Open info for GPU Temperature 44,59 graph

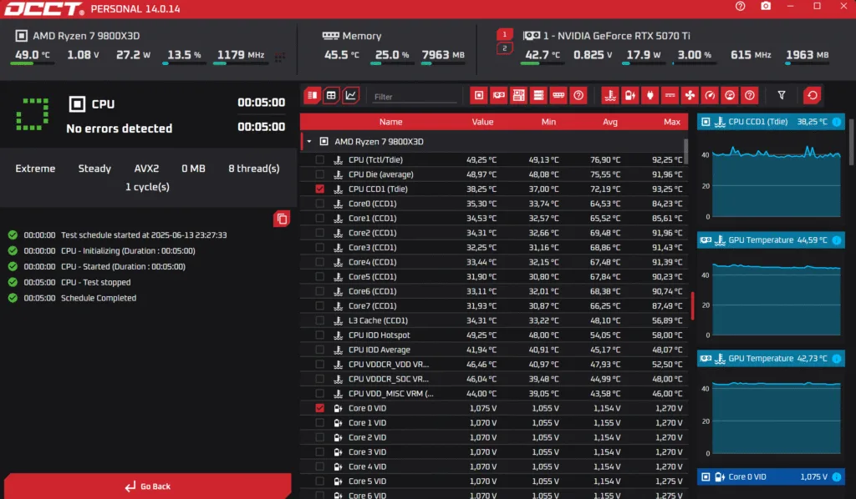[836, 240]
